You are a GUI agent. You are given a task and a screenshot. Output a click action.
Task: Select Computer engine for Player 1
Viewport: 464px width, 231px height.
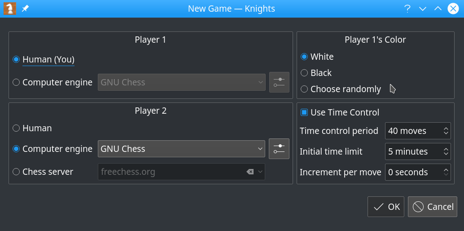click(x=17, y=82)
